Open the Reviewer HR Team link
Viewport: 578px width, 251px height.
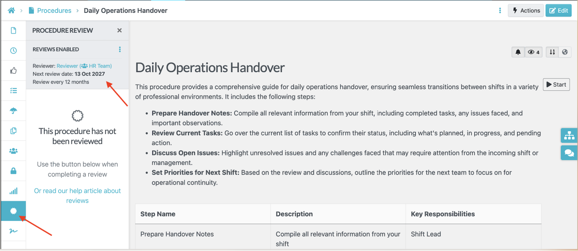click(x=84, y=66)
